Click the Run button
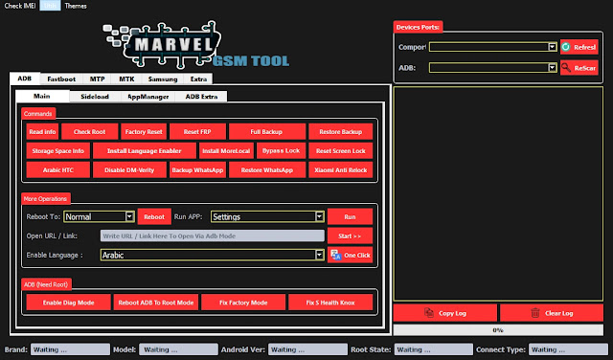Image resolution: width=613 pixels, height=360 pixels. point(350,216)
